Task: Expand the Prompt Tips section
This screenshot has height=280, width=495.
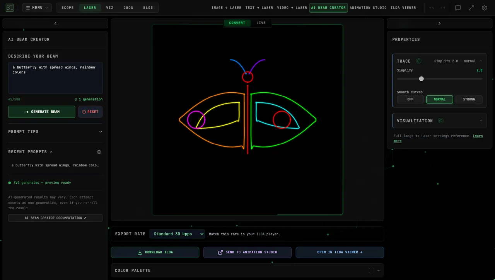Action: point(55,132)
